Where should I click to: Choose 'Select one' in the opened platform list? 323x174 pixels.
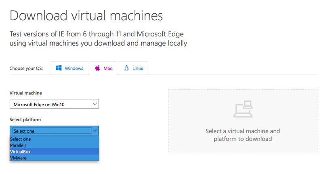pyautogui.click(x=20, y=139)
